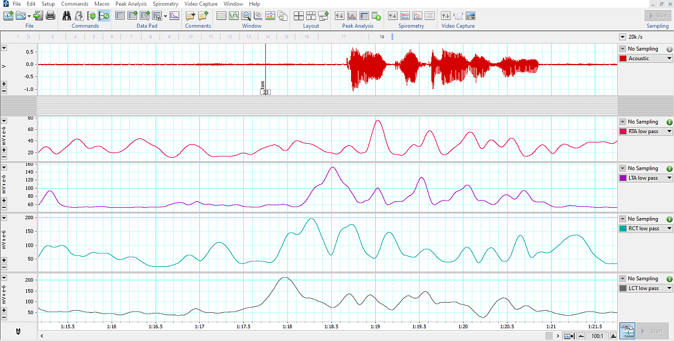Click the second Layout arrangement icon
This screenshot has width=674, height=341.
[x=311, y=16]
